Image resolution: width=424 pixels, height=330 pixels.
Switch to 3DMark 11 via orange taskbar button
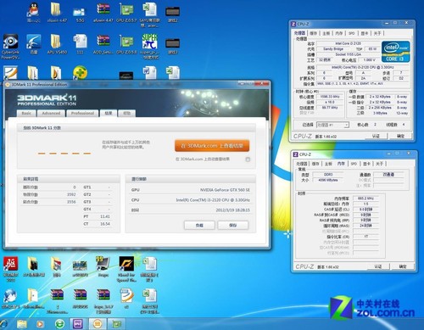click(x=97, y=323)
